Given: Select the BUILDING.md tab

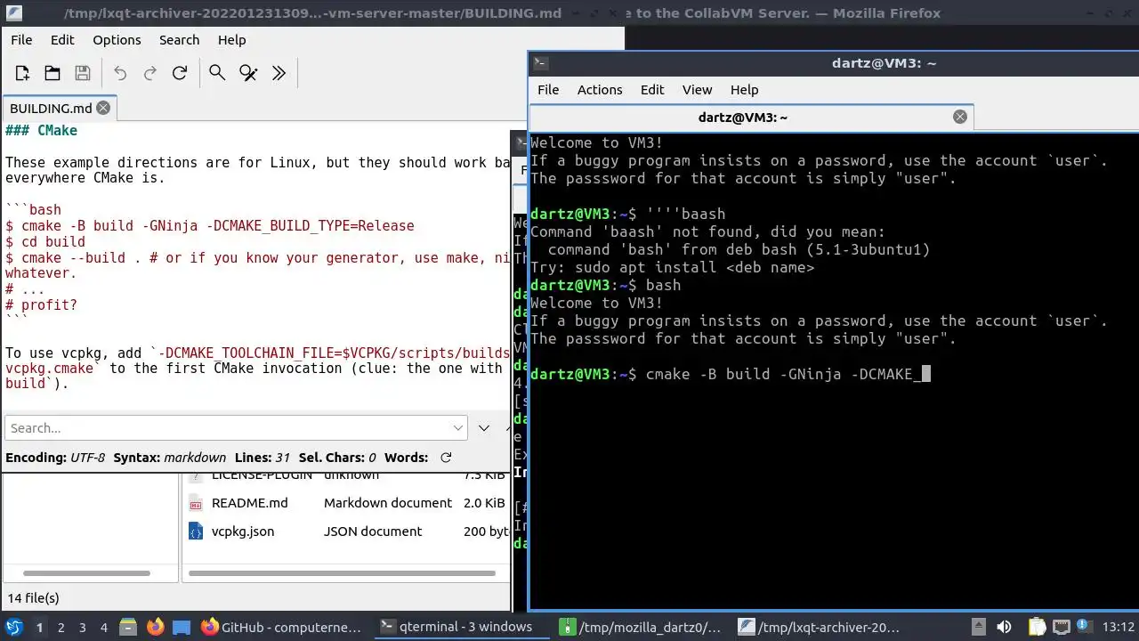Looking at the screenshot, I should click(59, 108).
